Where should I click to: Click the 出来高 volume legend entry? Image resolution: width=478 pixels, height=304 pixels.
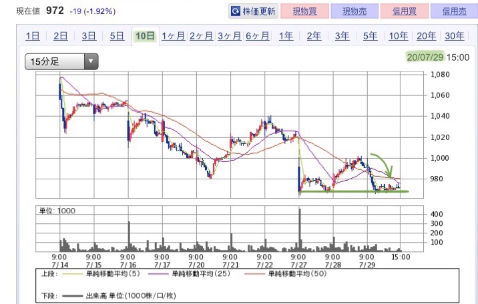click(120, 295)
